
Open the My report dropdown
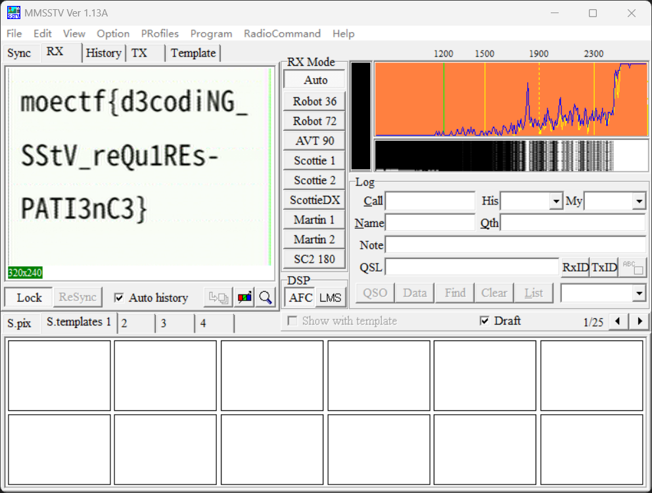pos(639,201)
